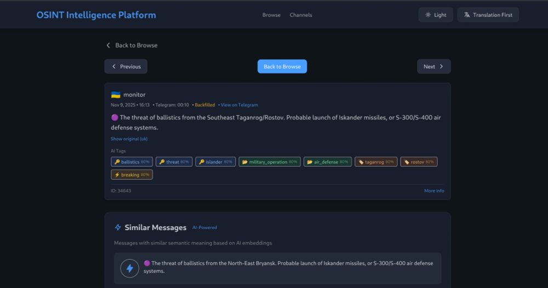Click the sun icon in Light button
This screenshot has height=288, width=548.
(428, 15)
